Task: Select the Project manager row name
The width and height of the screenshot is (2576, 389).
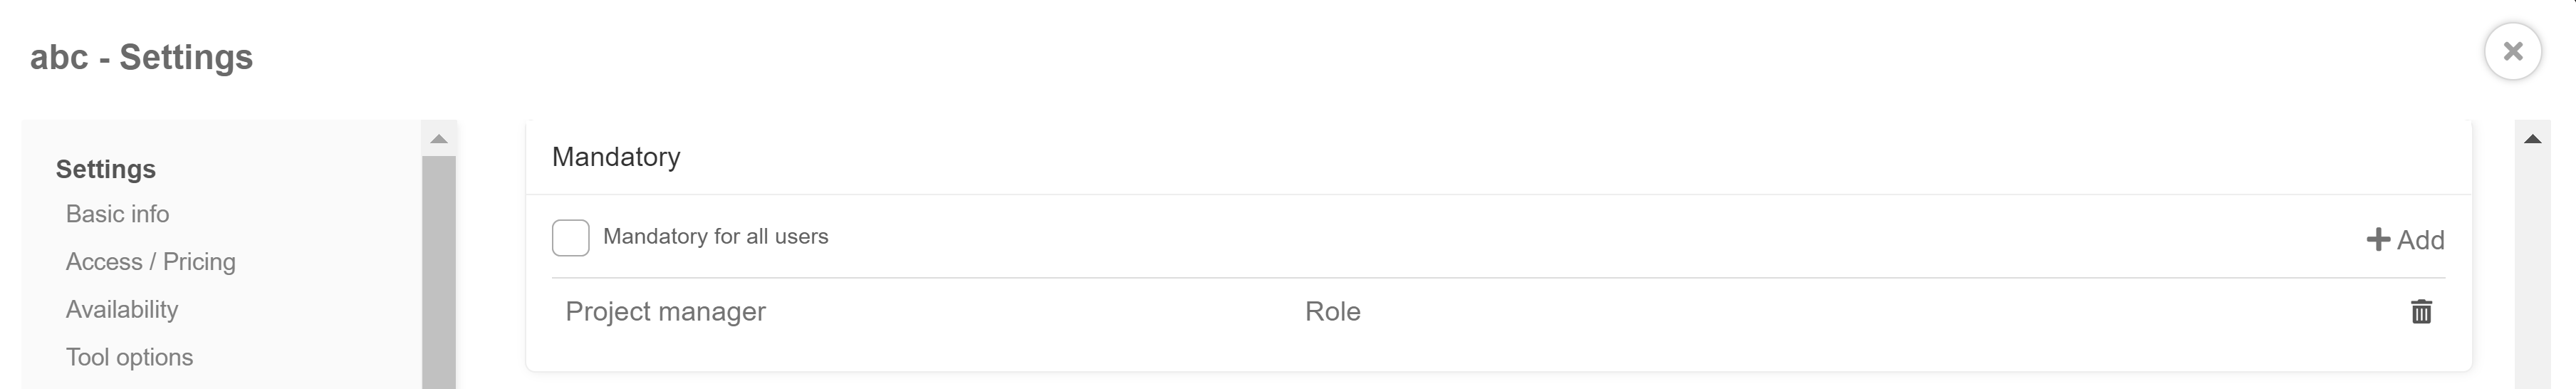Action: [666, 312]
